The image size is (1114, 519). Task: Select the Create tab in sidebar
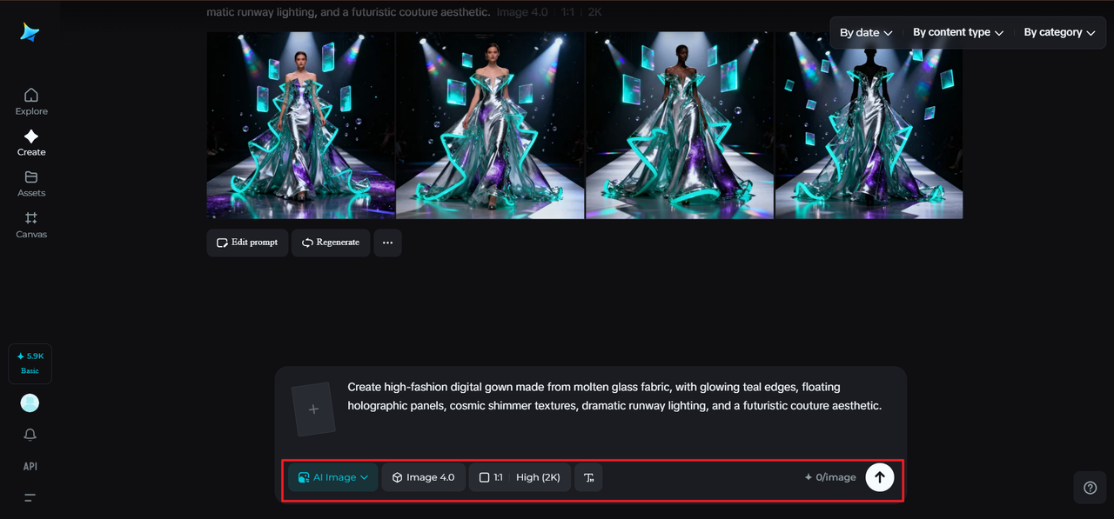coord(31,143)
